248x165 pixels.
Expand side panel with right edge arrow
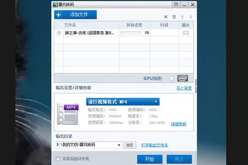pos(196,86)
